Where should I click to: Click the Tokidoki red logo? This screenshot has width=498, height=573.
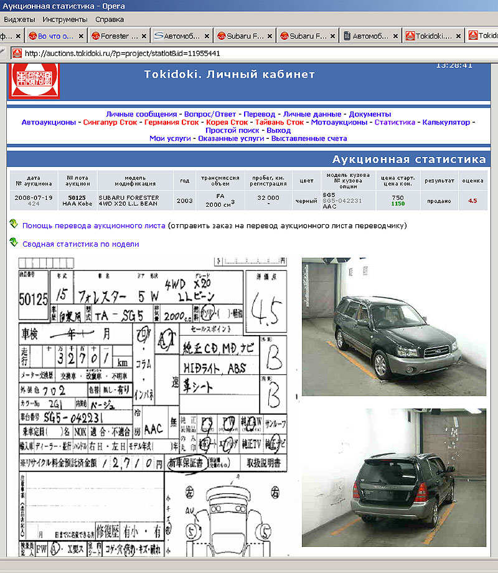[34, 80]
